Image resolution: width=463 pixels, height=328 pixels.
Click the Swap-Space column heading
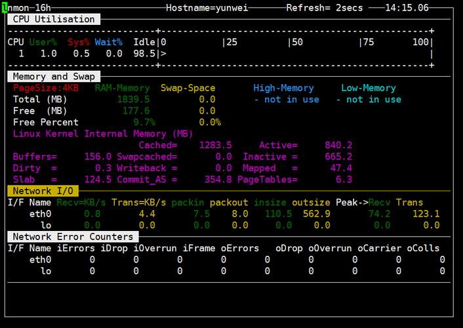coord(188,88)
